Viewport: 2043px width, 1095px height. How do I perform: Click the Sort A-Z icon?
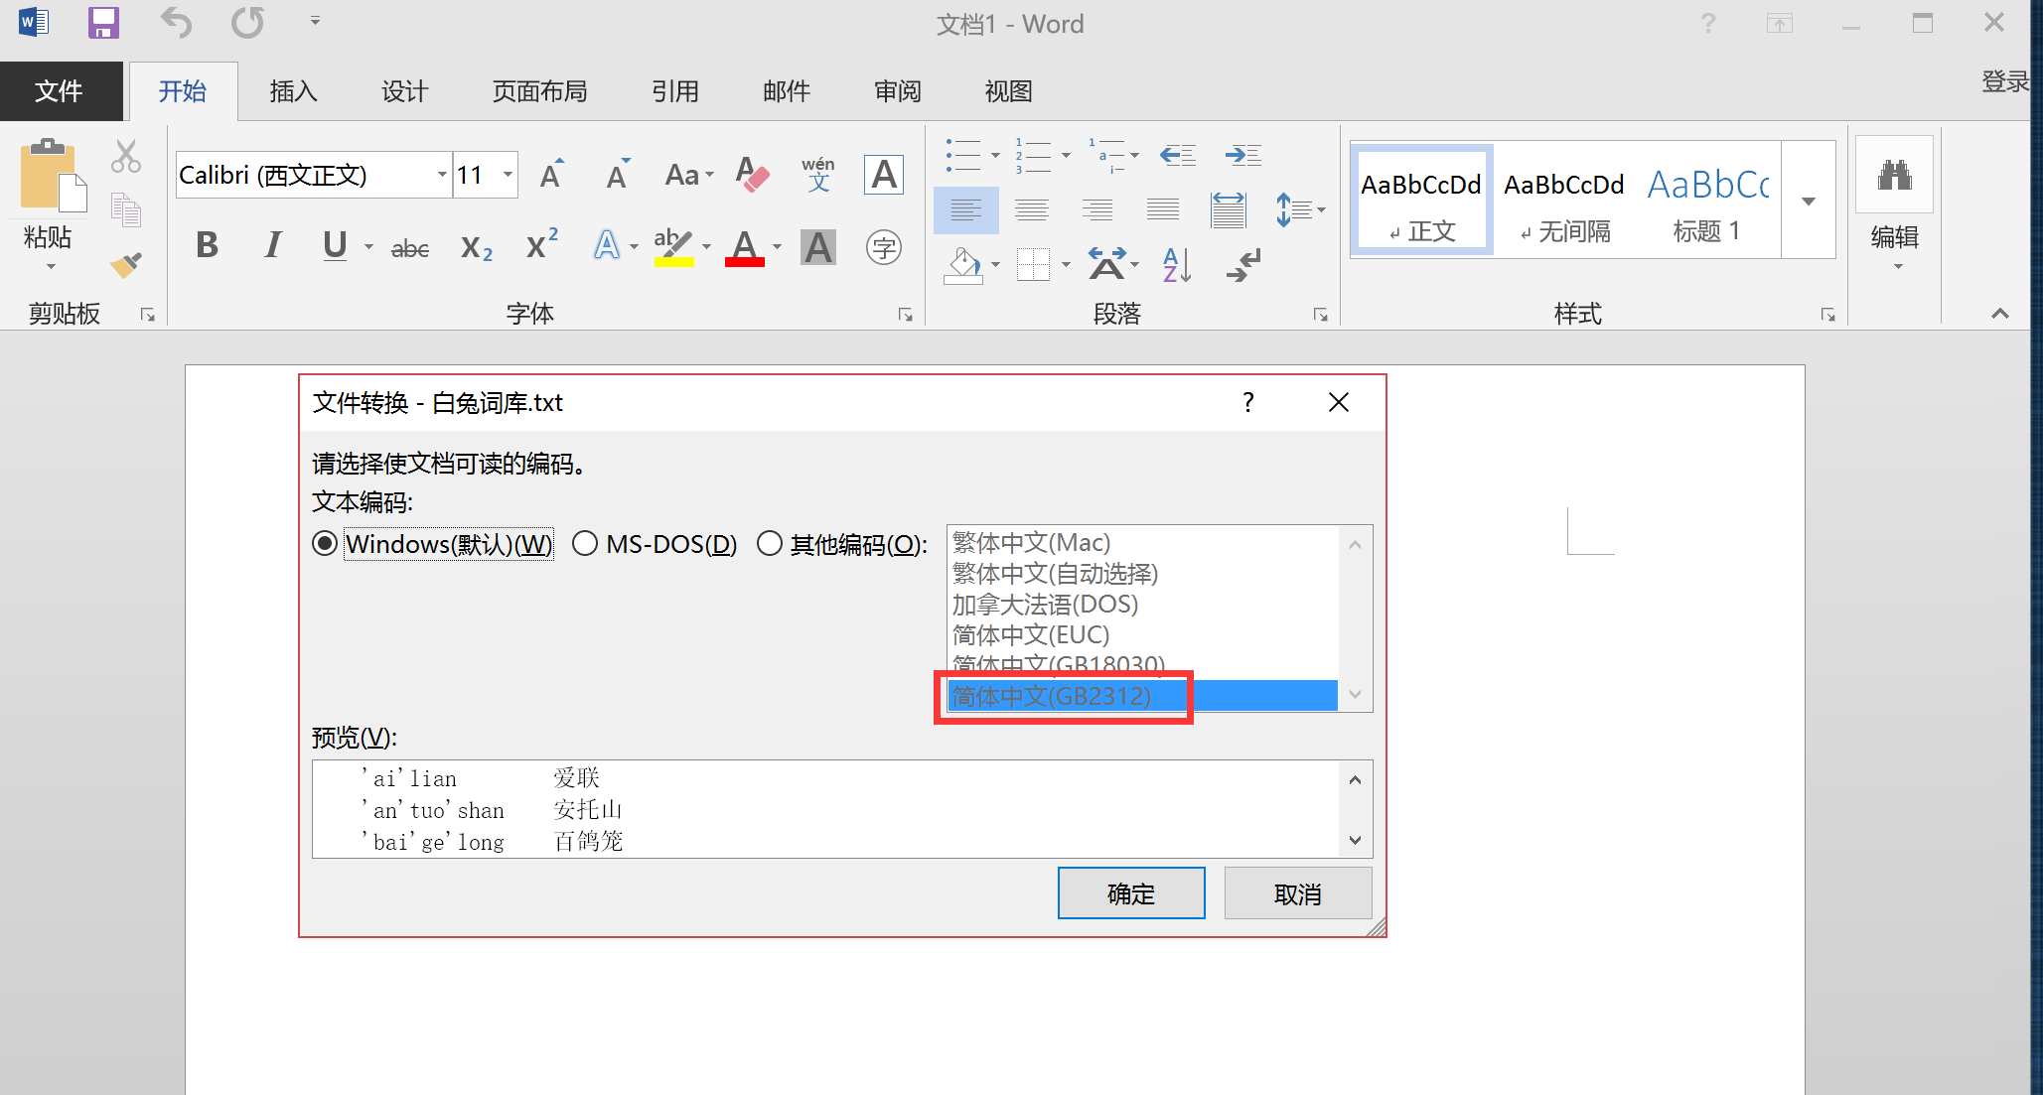(x=1176, y=265)
